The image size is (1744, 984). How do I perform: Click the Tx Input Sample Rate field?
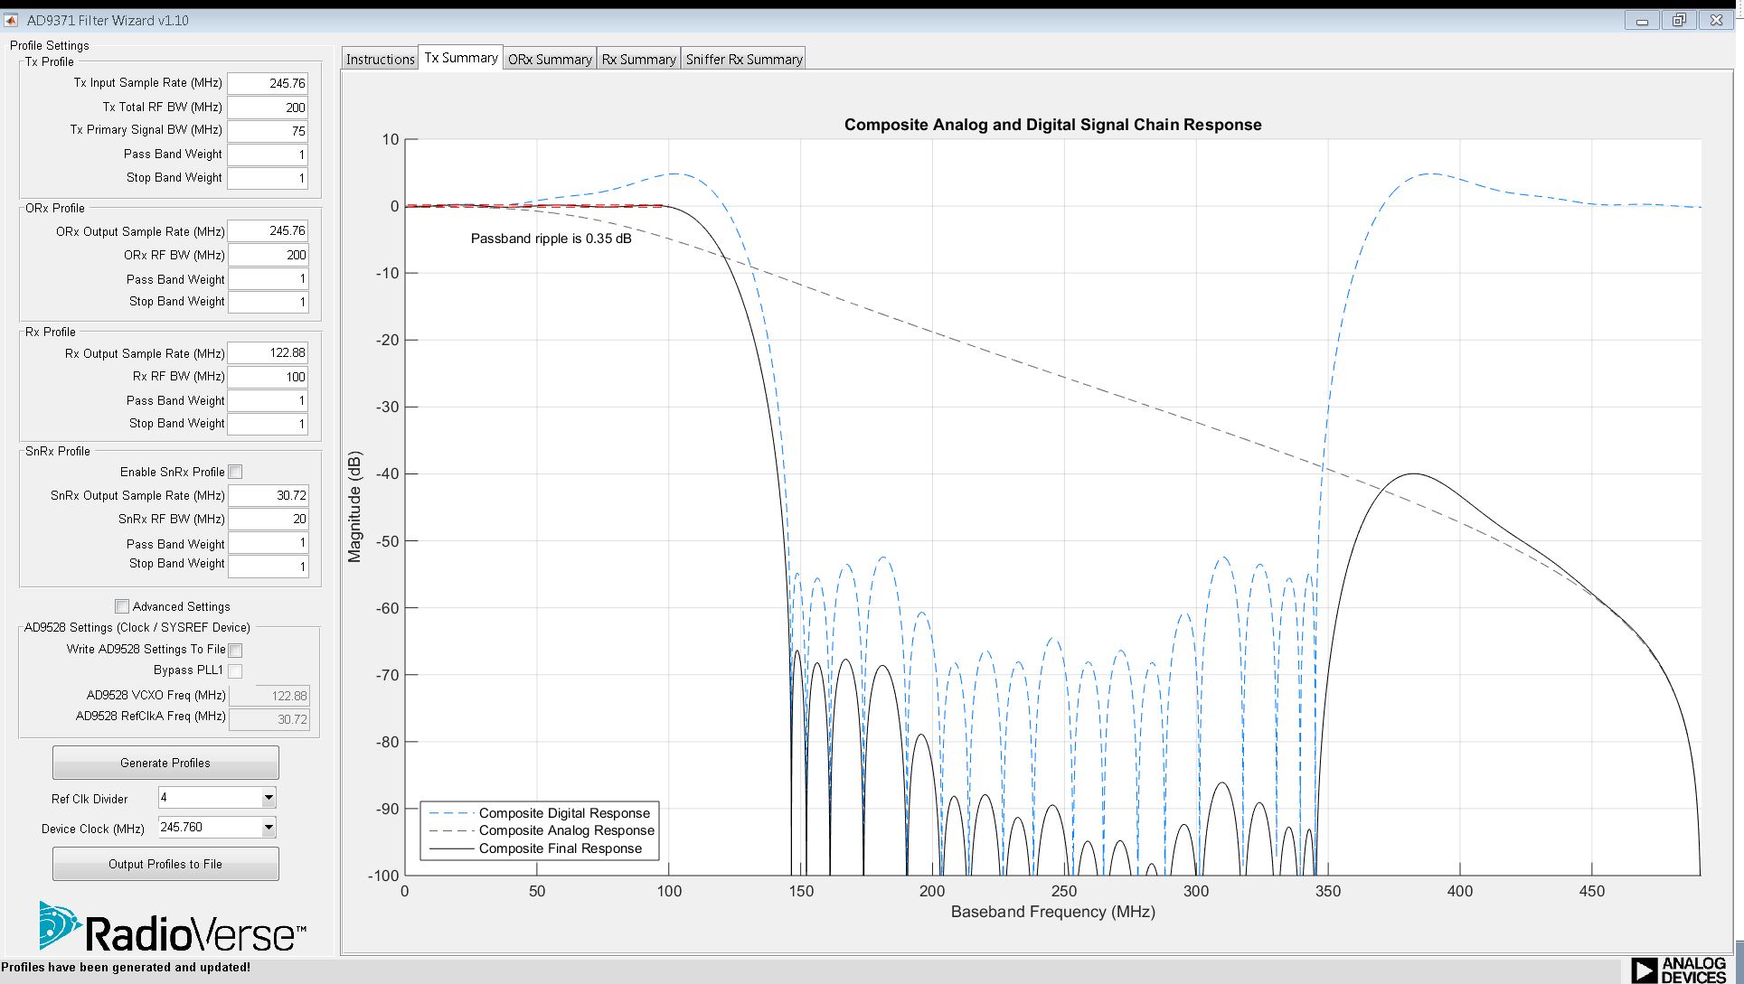pos(268,83)
